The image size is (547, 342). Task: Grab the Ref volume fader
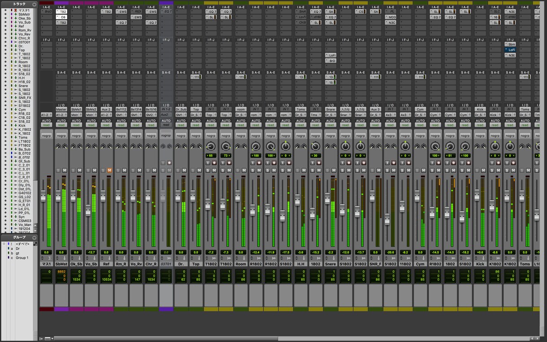[103, 196]
